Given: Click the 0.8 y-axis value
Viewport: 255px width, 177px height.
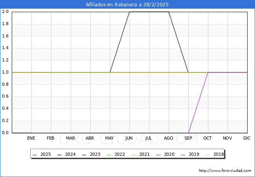Looking at the screenshot, I should [x=5, y=84].
